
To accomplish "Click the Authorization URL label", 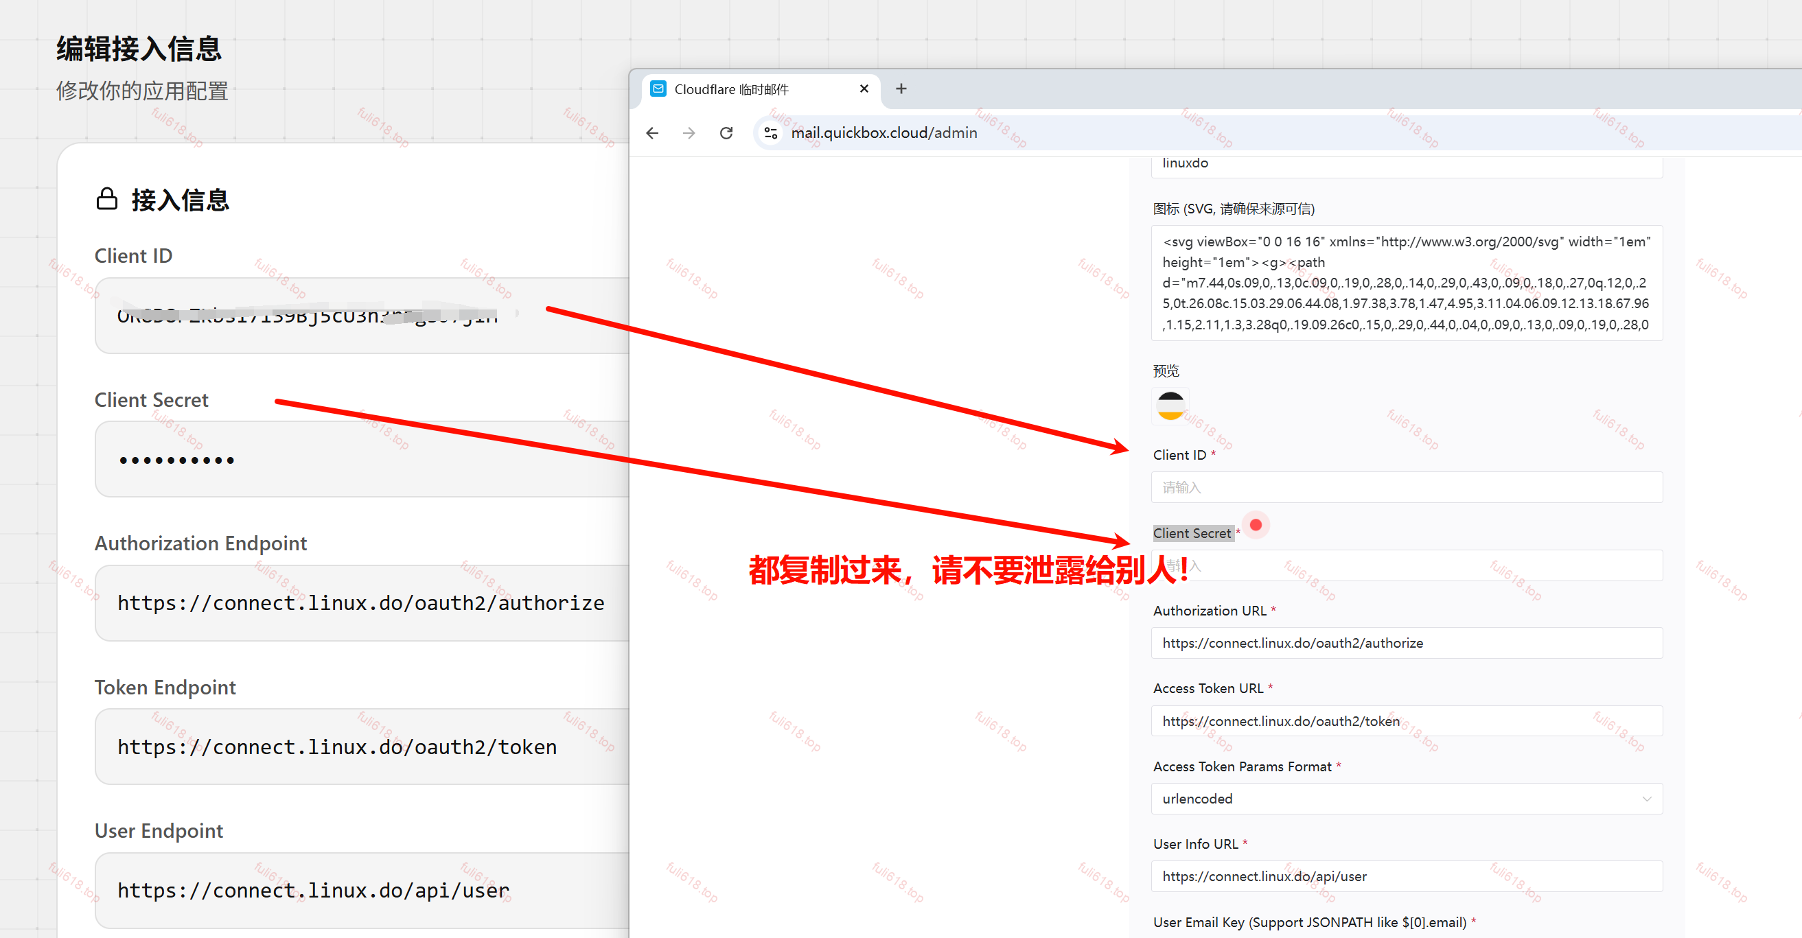I will [1210, 611].
